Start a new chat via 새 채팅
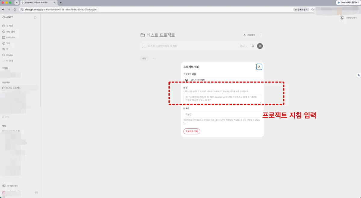 8,26
